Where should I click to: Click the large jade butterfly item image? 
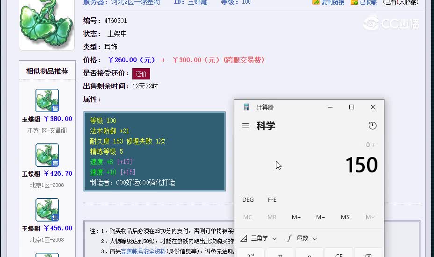click(46, 25)
